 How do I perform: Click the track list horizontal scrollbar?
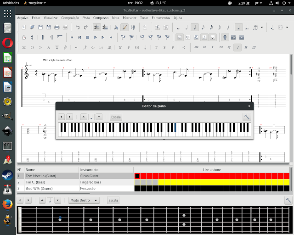coord(53,193)
